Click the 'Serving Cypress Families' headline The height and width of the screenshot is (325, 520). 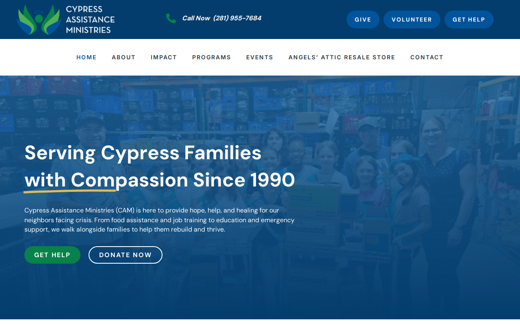143,153
